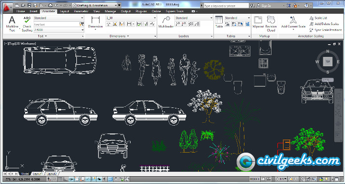
Task: Click the Quick Dimension icon
Action: 122,24
